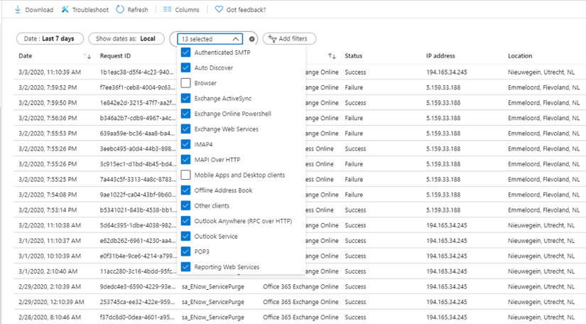The width and height of the screenshot is (586, 324).
Task: Sort by Date column arrows icon
Action: (87, 56)
